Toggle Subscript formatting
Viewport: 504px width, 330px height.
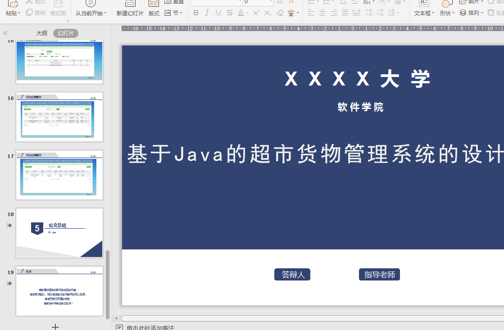point(268,13)
